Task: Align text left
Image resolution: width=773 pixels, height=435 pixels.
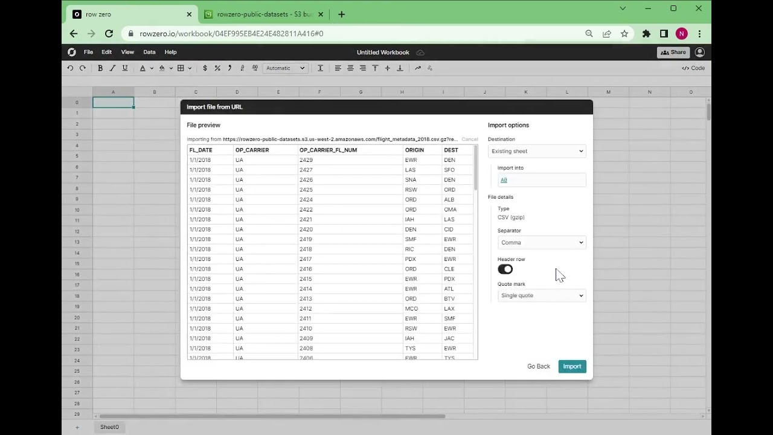Action: coord(338,68)
